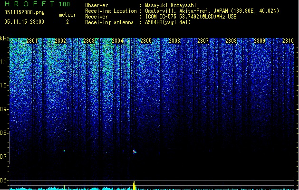Click the 2301 time marker
This screenshot has width=299, height=190.
32,41
